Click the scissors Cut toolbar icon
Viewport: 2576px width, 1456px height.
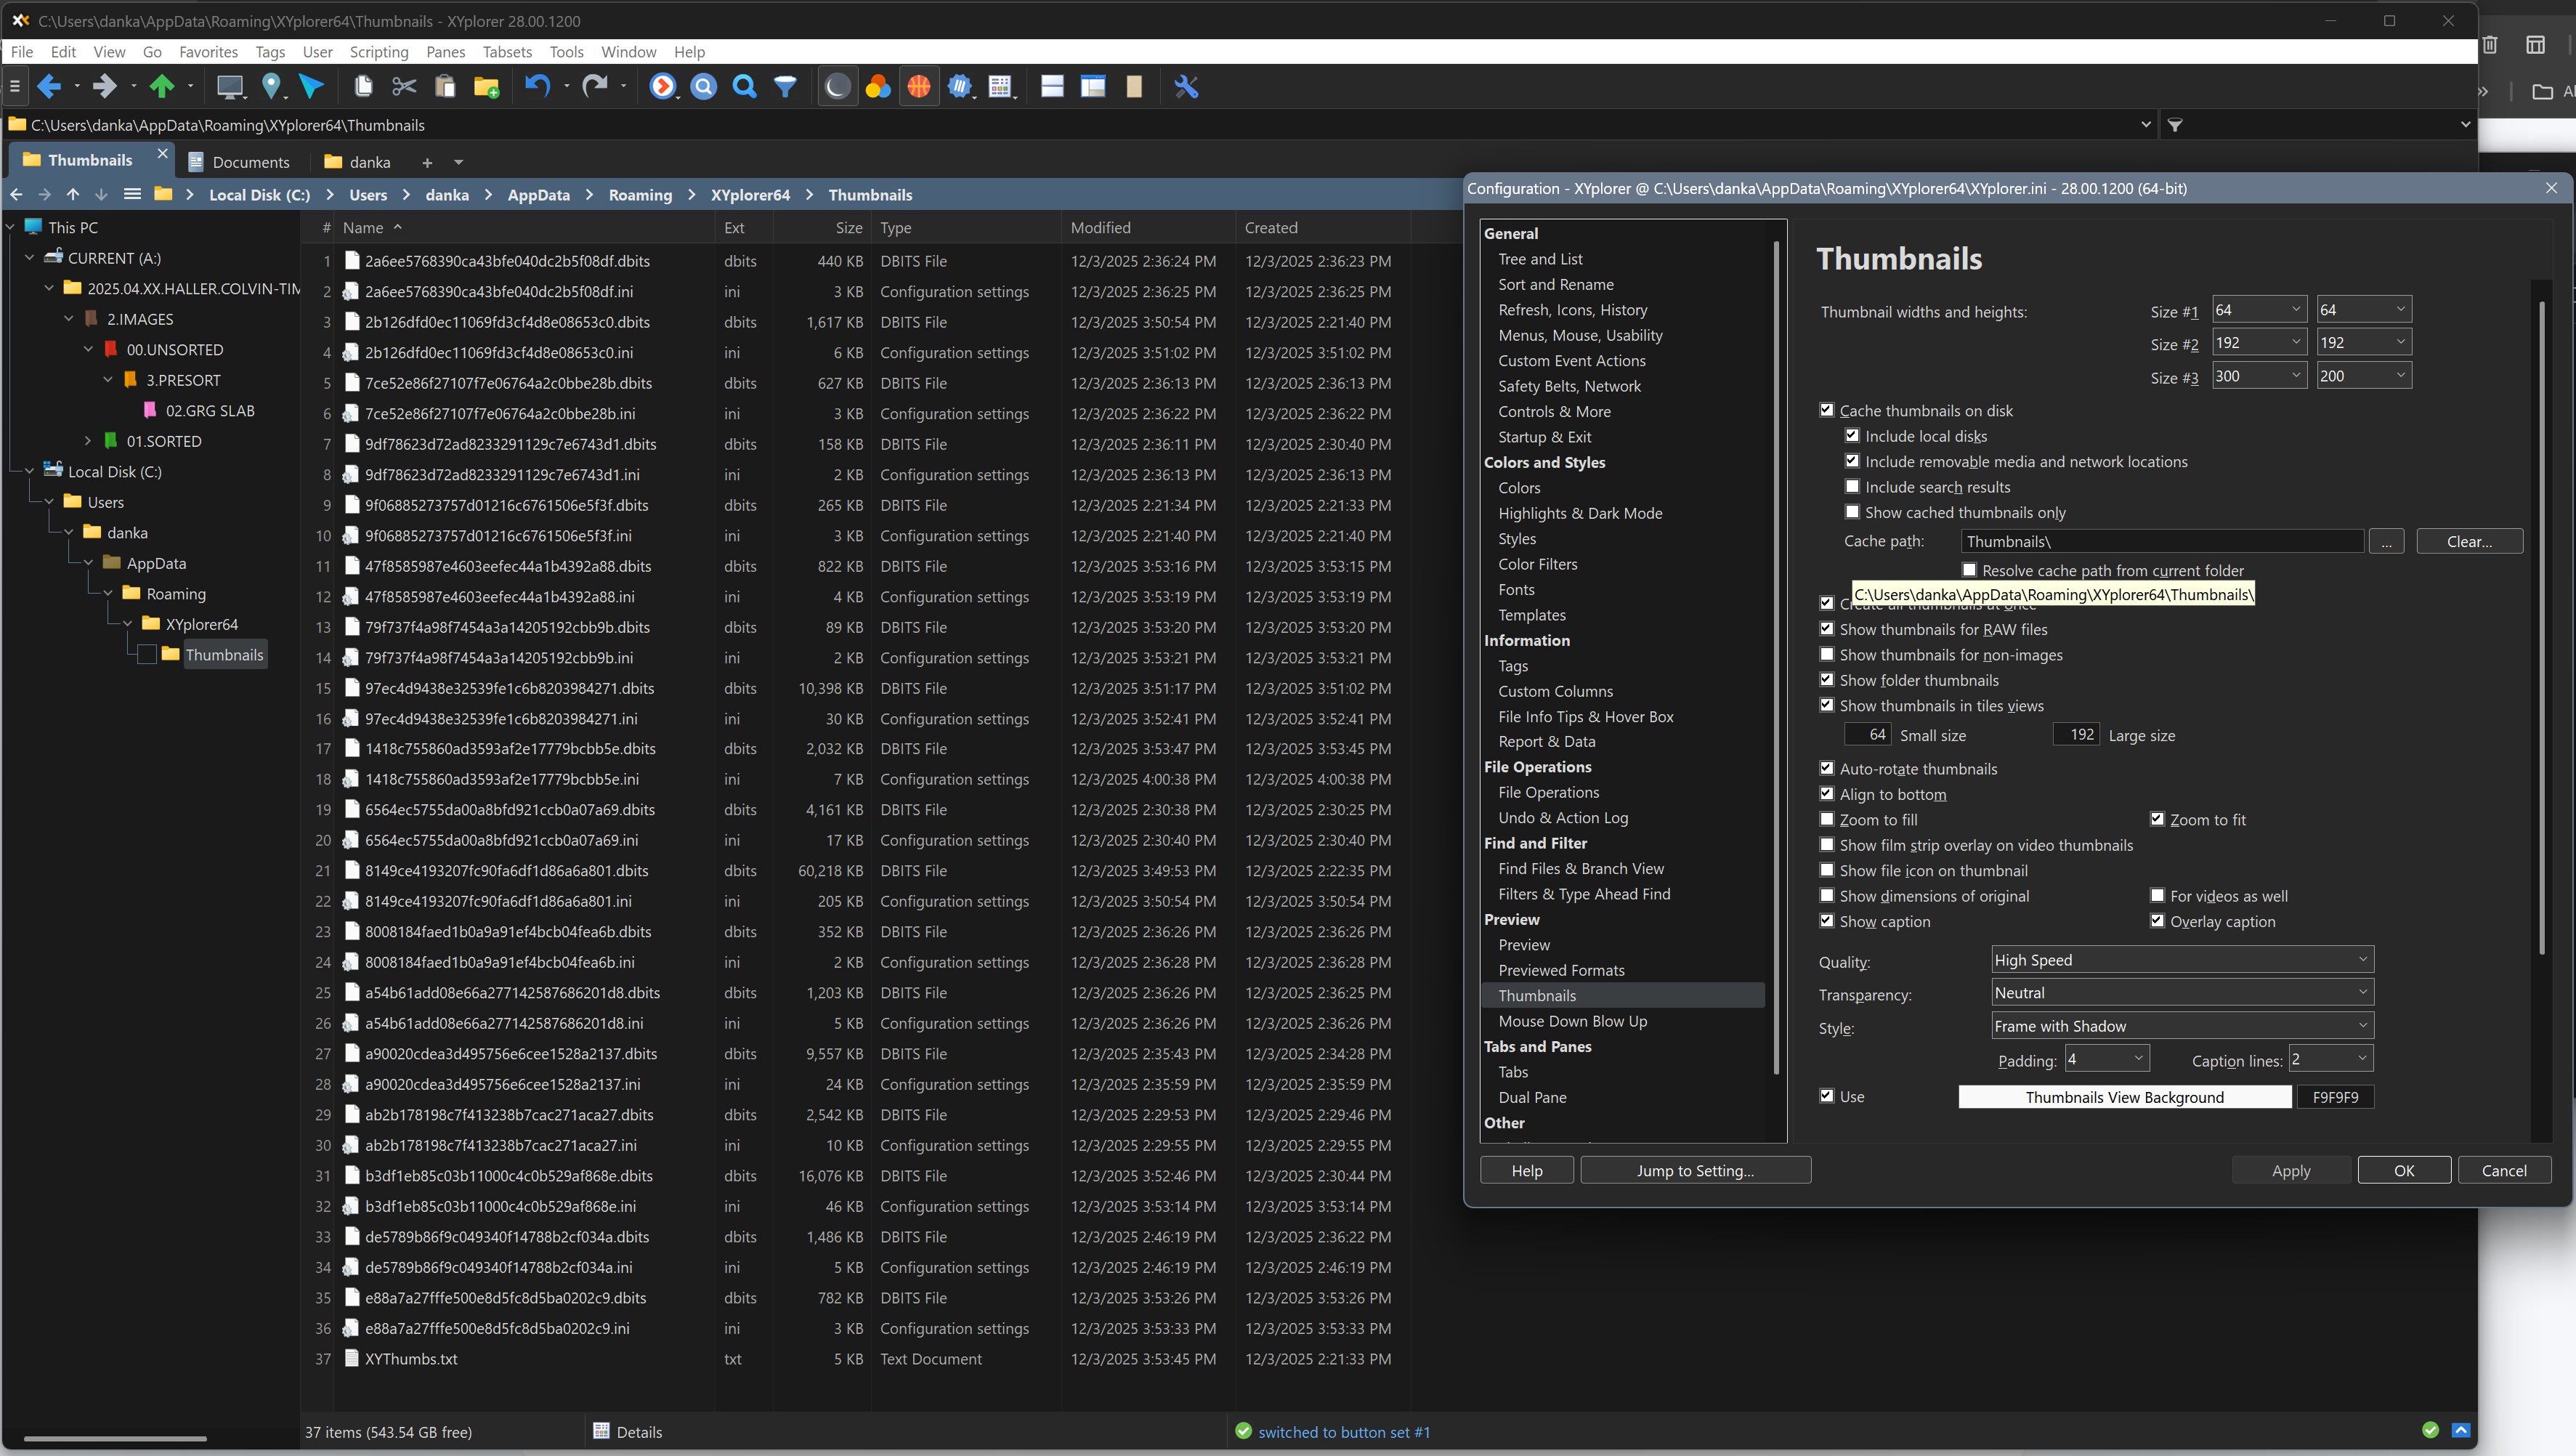404,87
